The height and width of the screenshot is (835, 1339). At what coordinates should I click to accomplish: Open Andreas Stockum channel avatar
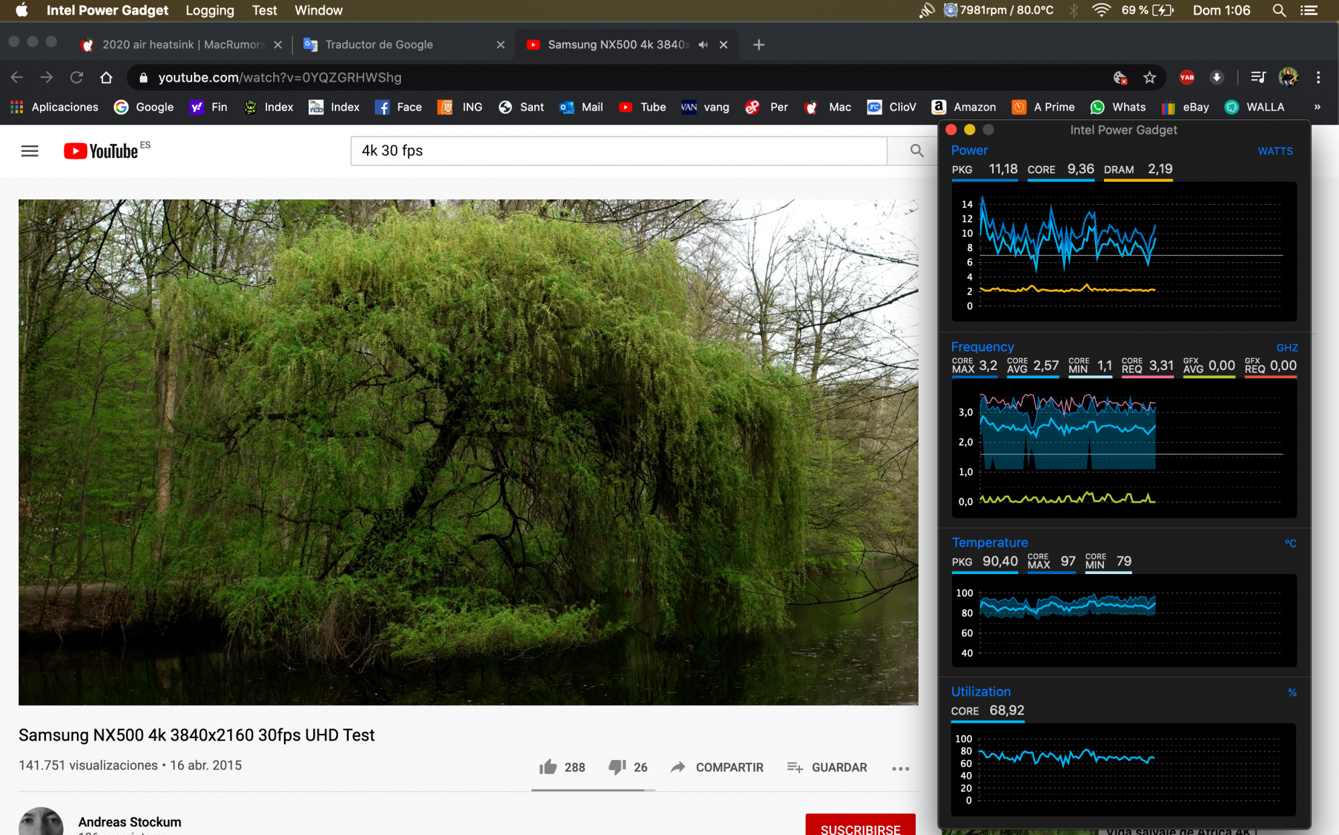click(x=41, y=822)
